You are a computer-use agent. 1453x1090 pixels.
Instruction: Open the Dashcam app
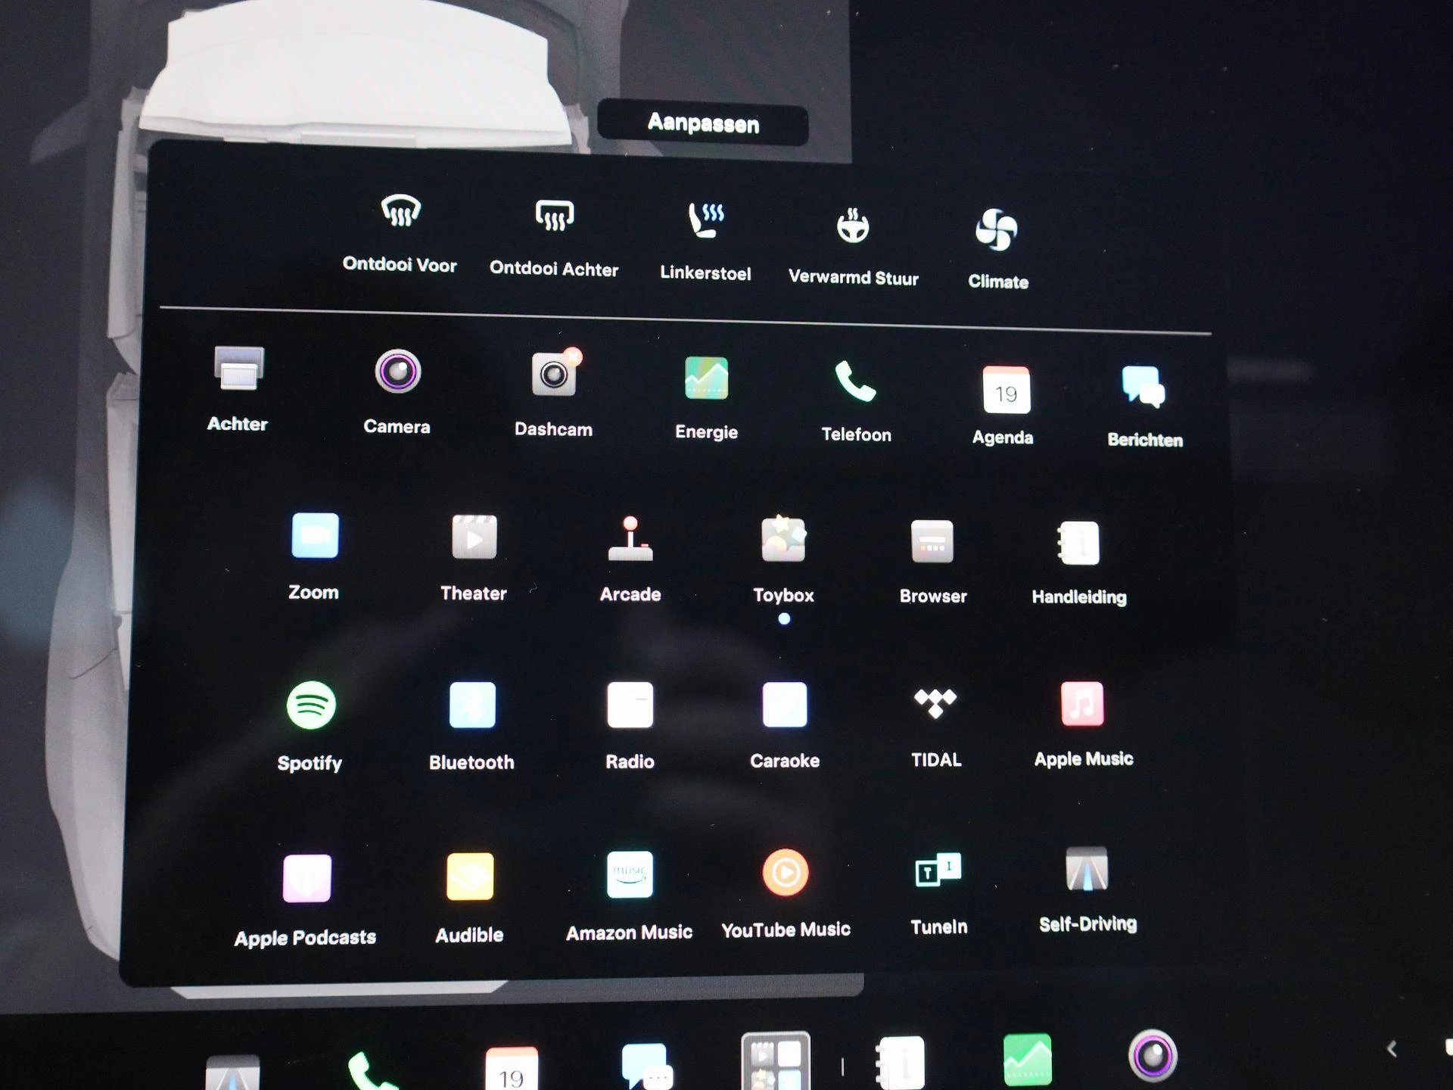coord(553,394)
